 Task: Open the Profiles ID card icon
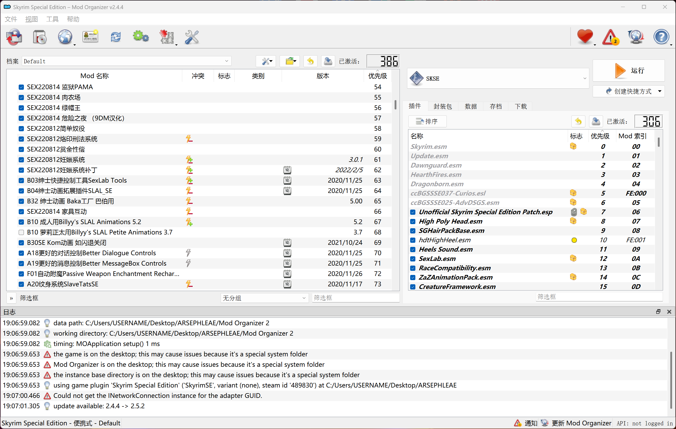coord(90,37)
